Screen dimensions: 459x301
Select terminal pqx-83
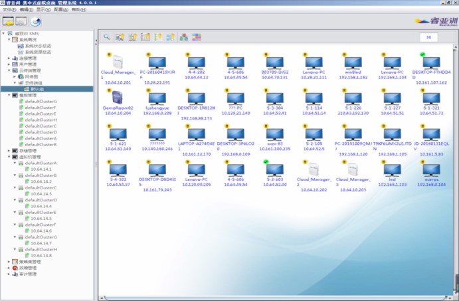(x=275, y=134)
